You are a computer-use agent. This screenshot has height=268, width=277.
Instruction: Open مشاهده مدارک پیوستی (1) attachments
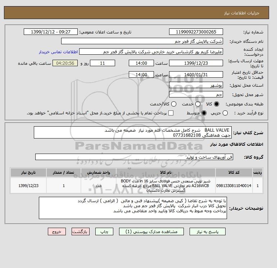tap(151, 231)
